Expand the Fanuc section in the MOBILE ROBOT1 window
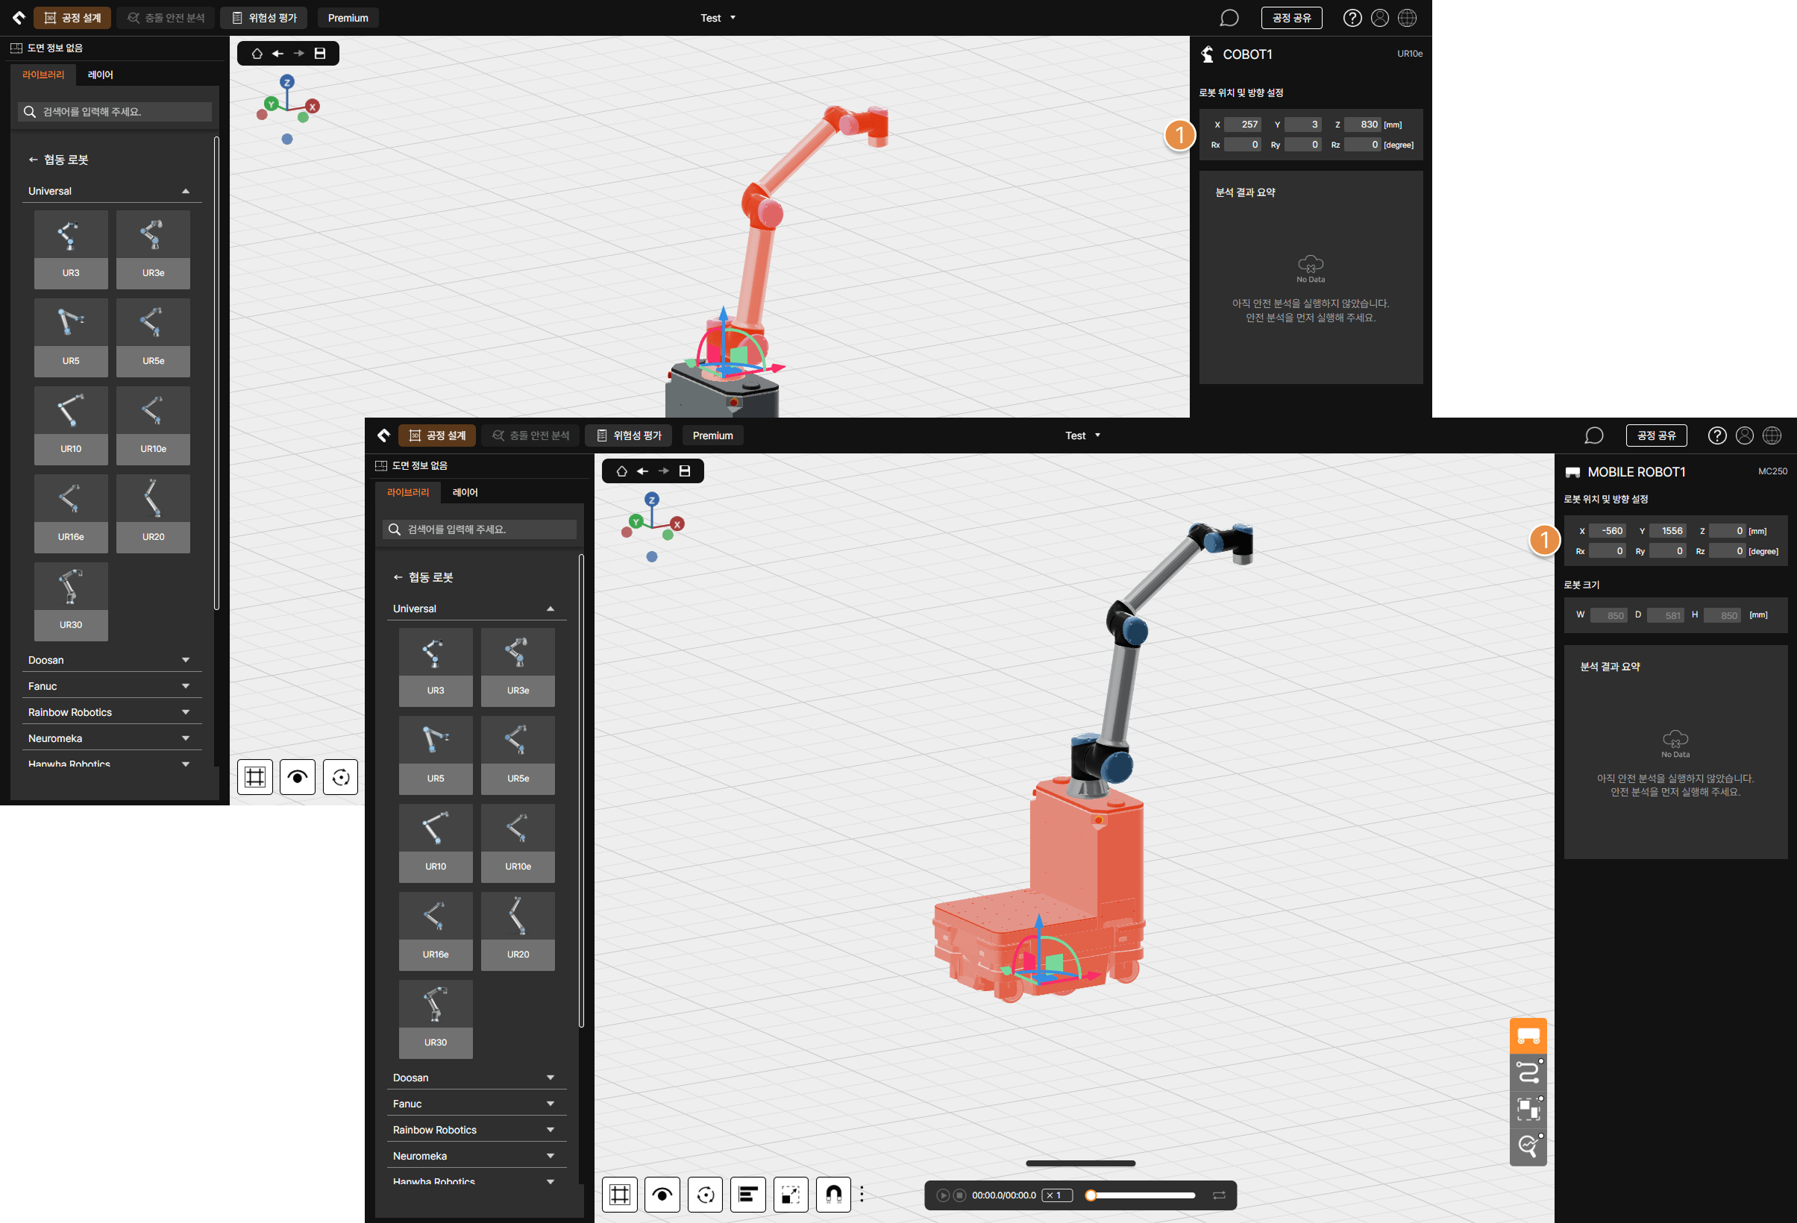Viewport: 1797px width, 1223px height. [x=477, y=1104]
